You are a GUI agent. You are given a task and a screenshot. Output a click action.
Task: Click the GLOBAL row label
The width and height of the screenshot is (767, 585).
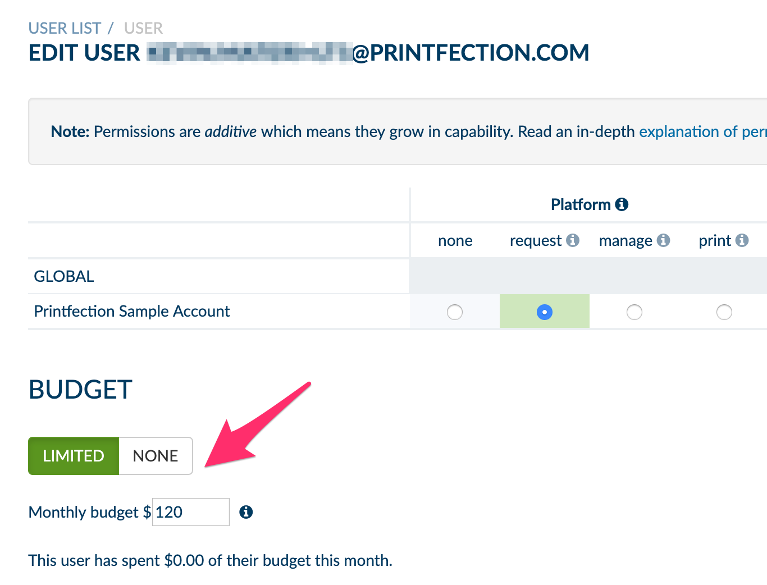[x=63, y=276]
